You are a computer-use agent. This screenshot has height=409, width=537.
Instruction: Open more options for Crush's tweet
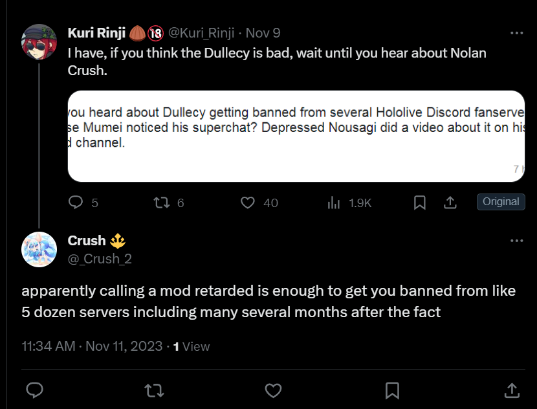[516, 241]
